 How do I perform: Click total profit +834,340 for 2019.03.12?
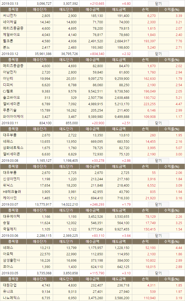click(97, 54)
